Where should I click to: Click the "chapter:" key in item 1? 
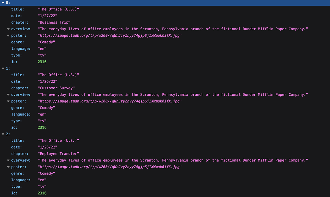[20, 88]
